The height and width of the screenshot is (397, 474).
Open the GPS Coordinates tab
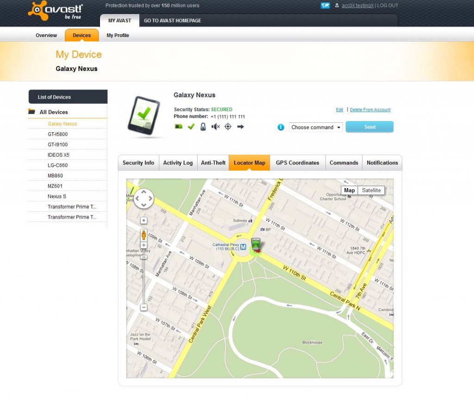[x=297, y=163]
